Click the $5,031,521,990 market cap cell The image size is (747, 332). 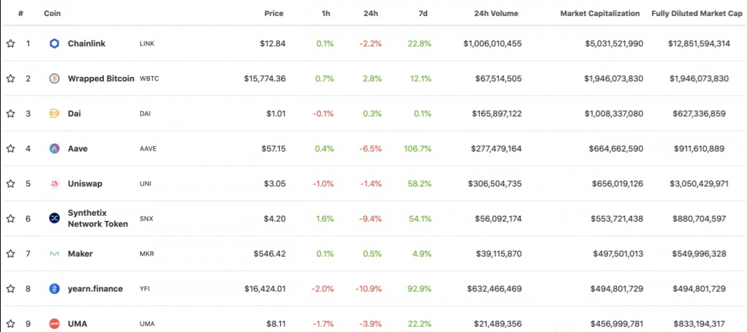[x=614, y=44]
